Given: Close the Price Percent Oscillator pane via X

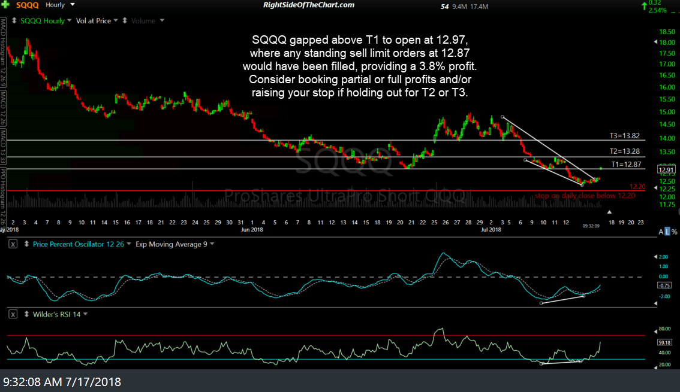Looking at the screenshot, I should [x=13, y=244].
